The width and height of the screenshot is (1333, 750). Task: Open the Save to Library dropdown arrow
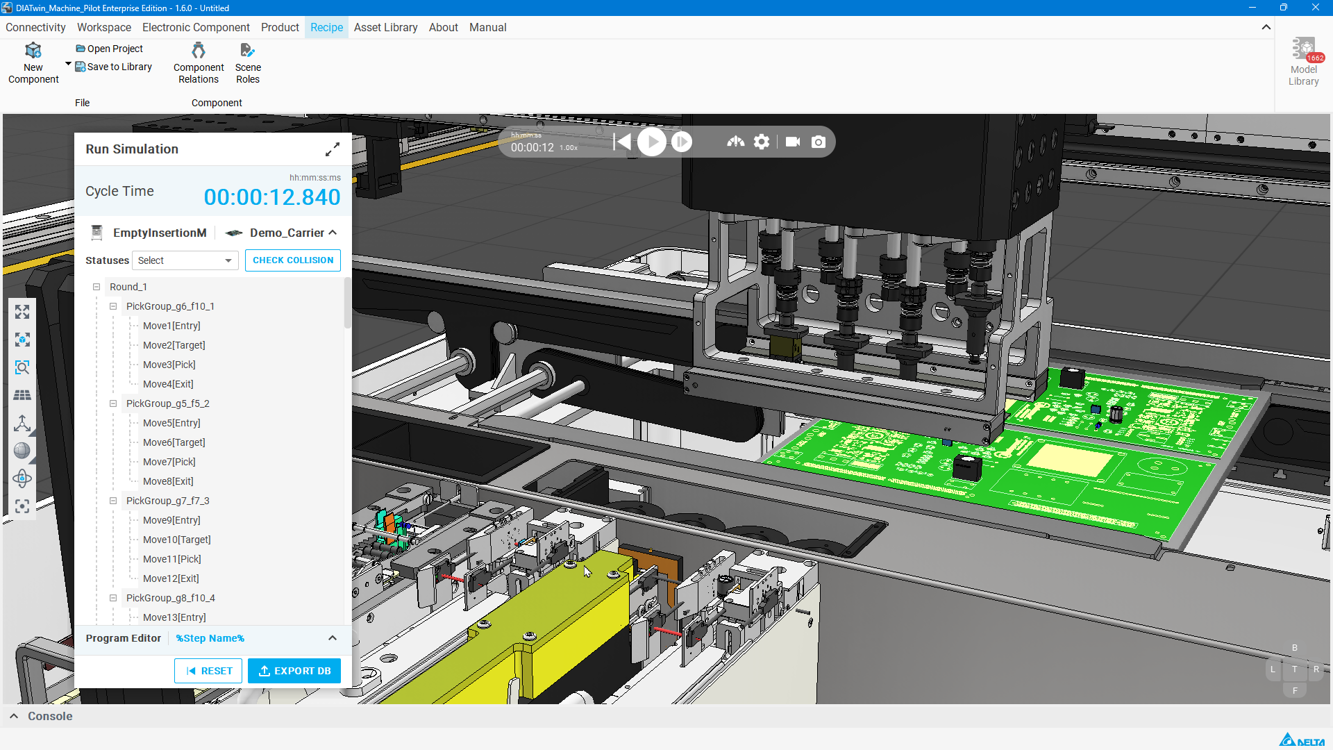pos(68,64)
